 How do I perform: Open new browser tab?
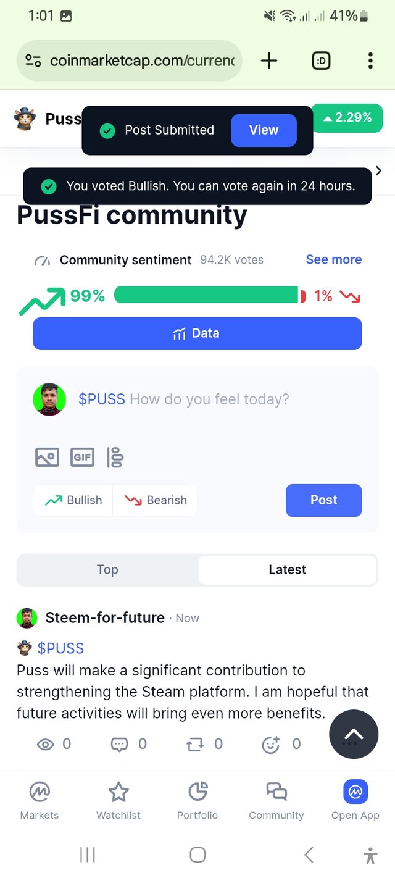(269, 61)
